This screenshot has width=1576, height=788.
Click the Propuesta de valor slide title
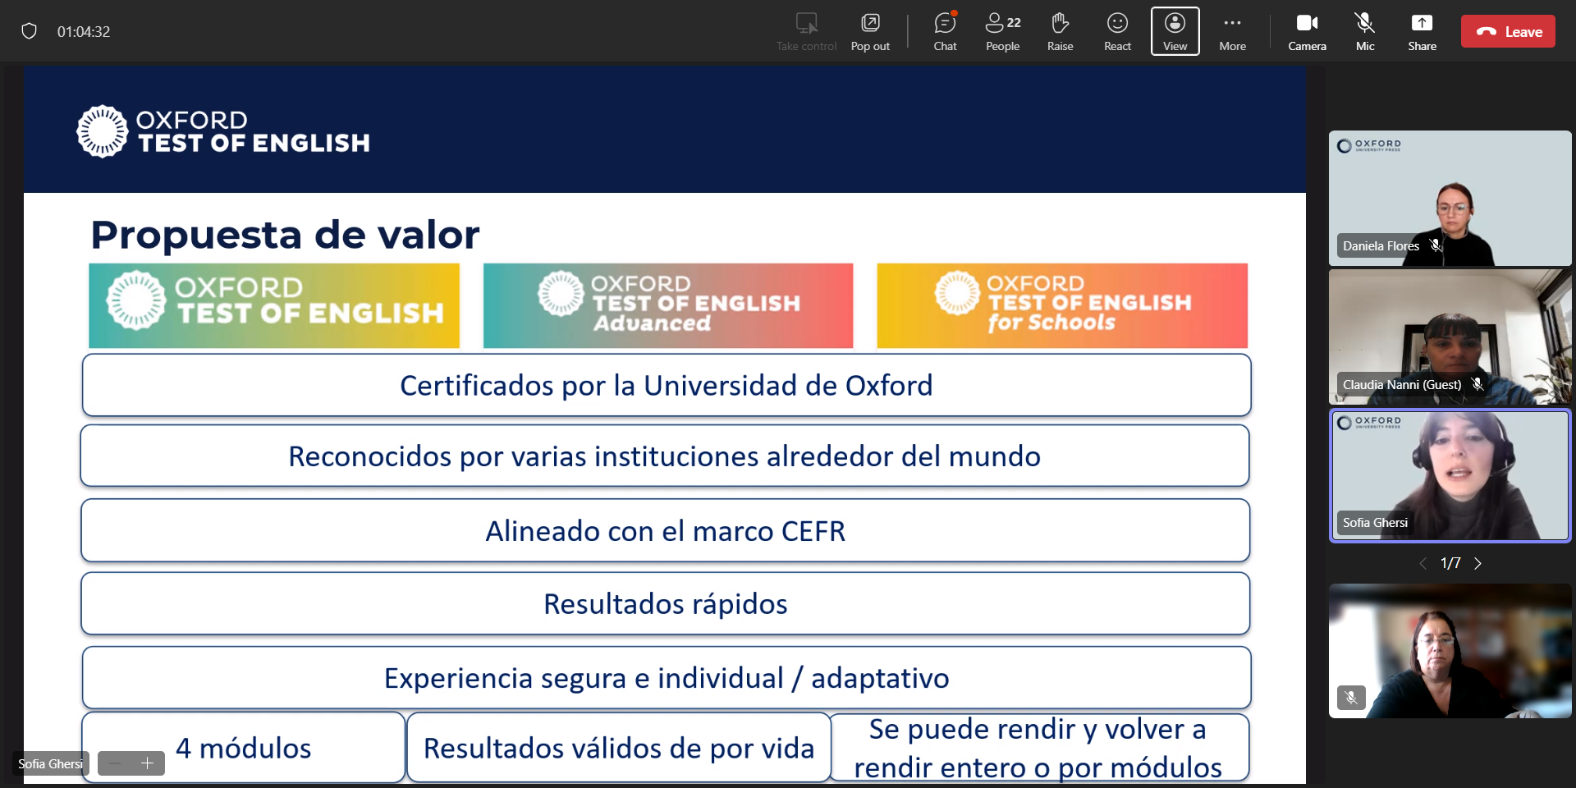285,235
